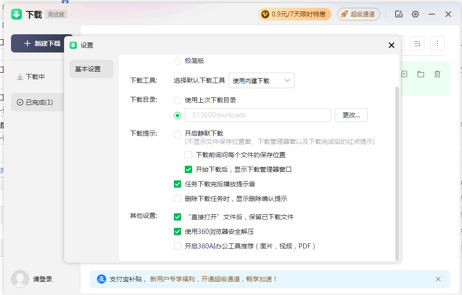Select the 极简版 radio option
The width and height of the screenshot is (462, 295).
(177, 61)
